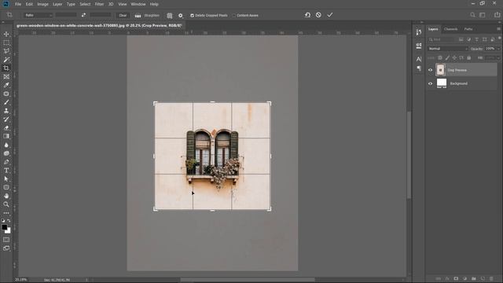Select the Frame tool
Image resolution: width=503 pixels, height=283 pixels.
[x=6, y=77]
